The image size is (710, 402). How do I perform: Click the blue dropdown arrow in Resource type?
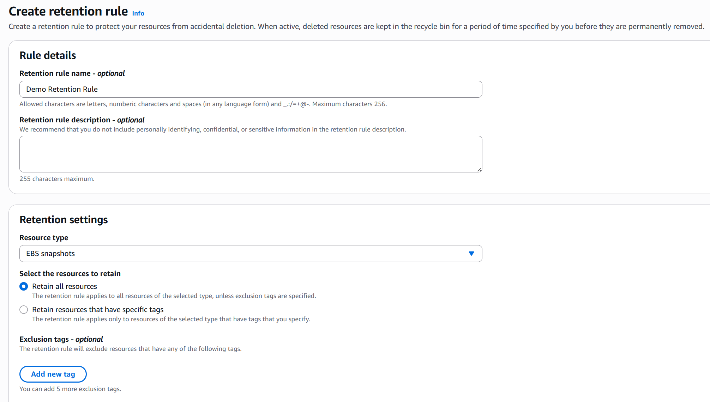click(x=471, y=254)
